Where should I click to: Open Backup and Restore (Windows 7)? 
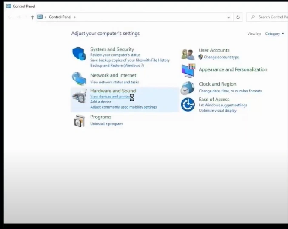(117, 66)
